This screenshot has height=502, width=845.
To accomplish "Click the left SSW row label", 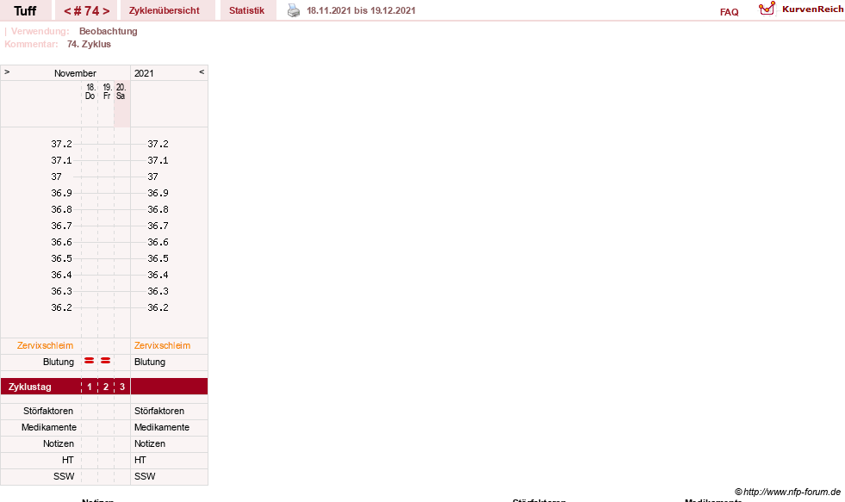I will point(64,476).
